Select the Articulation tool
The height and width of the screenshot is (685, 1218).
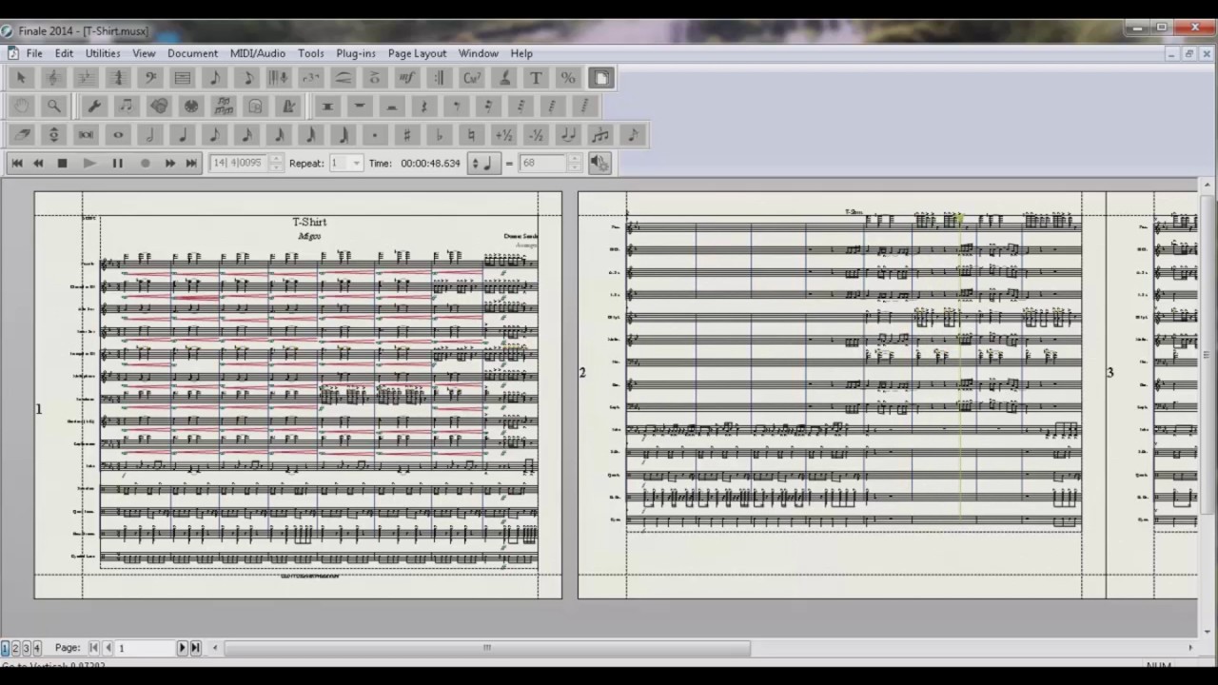point(375,78)
